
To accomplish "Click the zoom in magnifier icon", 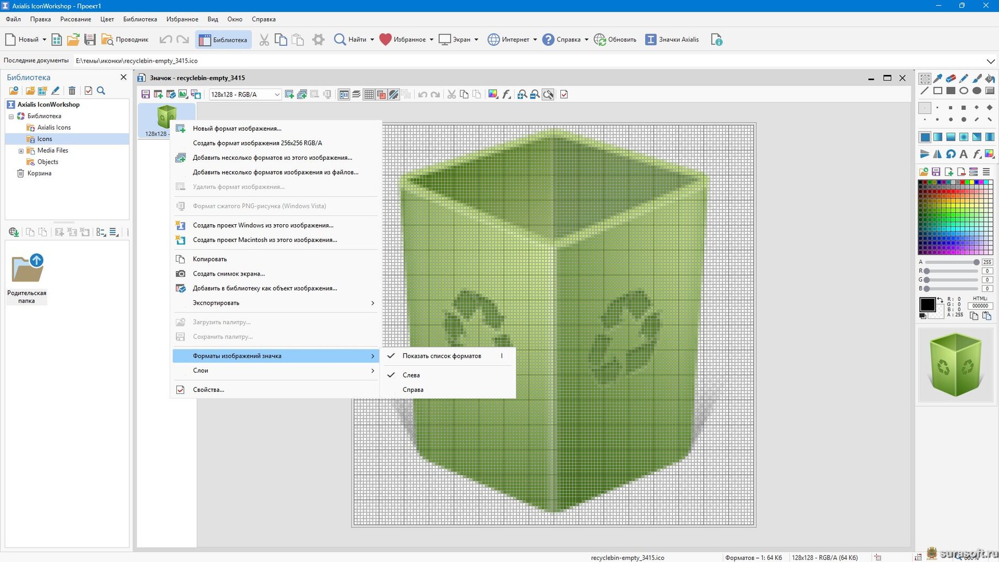I will [x=521, y=95].
